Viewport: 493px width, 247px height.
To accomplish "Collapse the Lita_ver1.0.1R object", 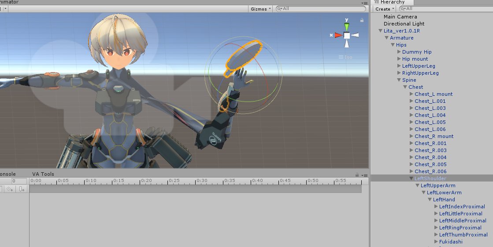I will [381, 31].
